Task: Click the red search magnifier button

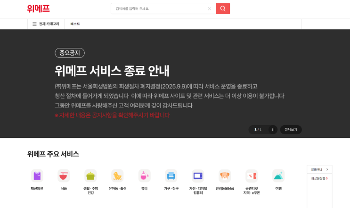Action: 223,8
